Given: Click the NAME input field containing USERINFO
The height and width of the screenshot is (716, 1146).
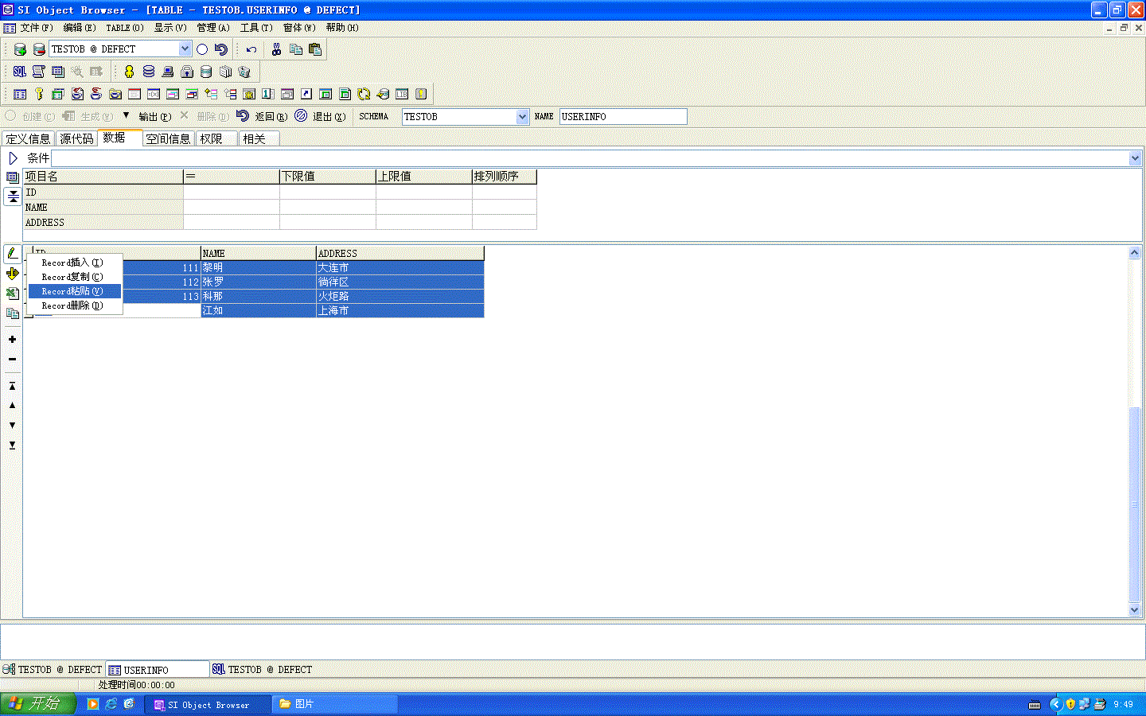Looking at the screenshot, I should (x=622, y=117).
